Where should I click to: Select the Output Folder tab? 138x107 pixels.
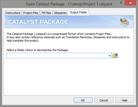[x=78, y=13]
